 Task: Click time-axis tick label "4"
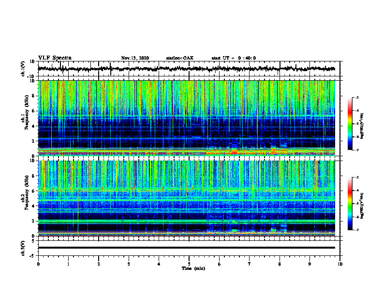pyautogui.click(x=159, y=264)
